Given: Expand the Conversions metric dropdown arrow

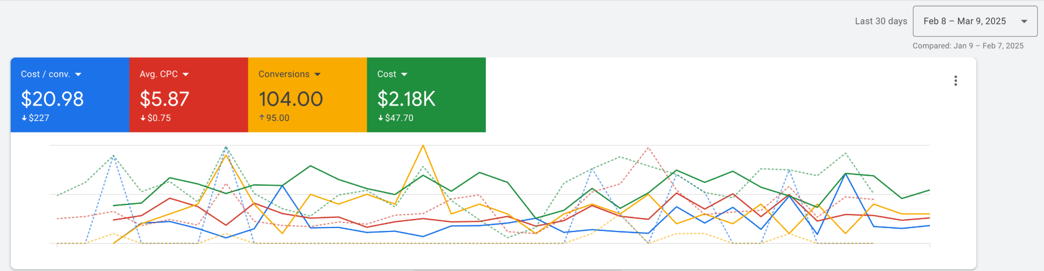Looking at the screenshot, I should pyautogui.click(x=317, y=75).
